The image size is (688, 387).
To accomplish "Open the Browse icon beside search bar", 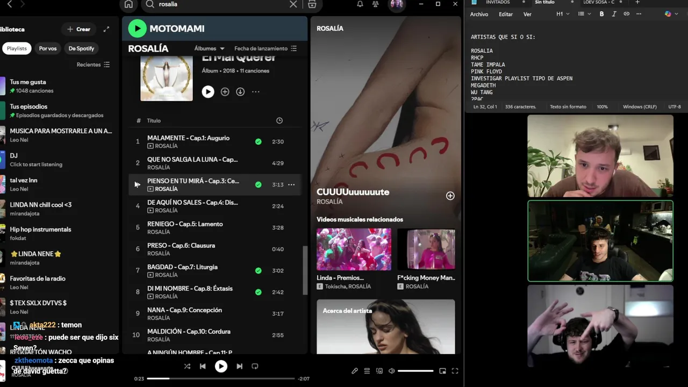I will click(x=312, y=4).
